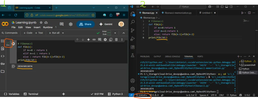Run the Fibonacci cell in Colab

[13, 44]
